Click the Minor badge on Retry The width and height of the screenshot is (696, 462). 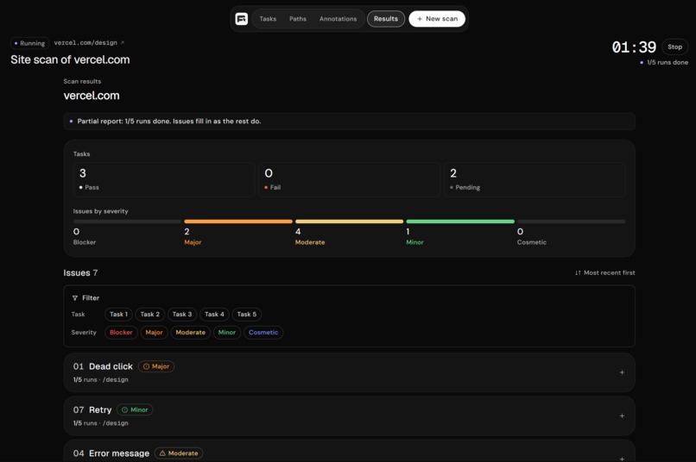[135, 409]
